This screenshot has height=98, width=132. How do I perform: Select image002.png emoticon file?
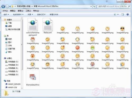pos(78,29)
